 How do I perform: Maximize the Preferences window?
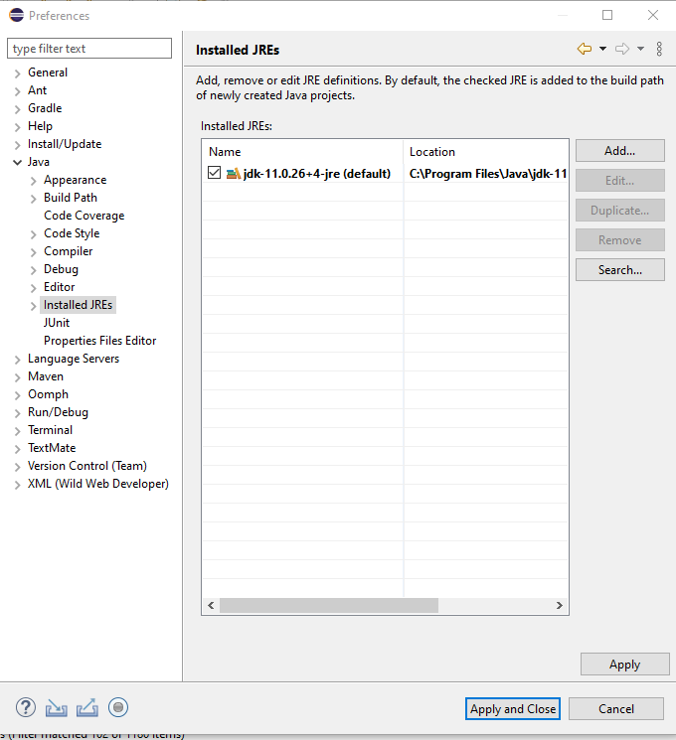607,15
